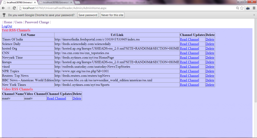Click the Url Link column header
This screenshot has height=138, width=257.
(117, 35)
